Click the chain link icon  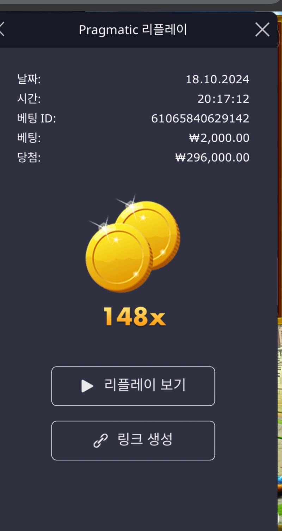click(x=100, y=441)
